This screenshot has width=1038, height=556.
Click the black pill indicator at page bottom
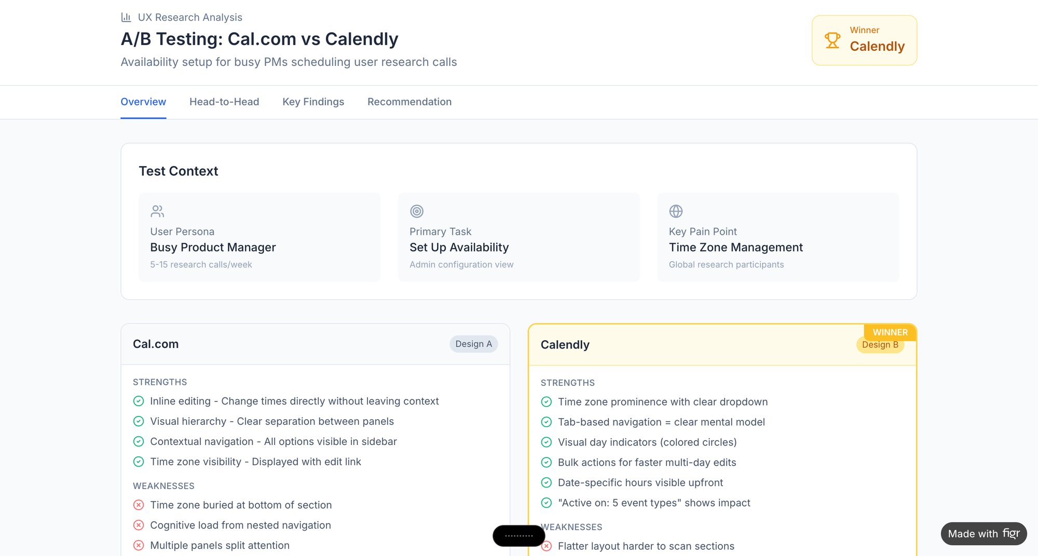518,535
